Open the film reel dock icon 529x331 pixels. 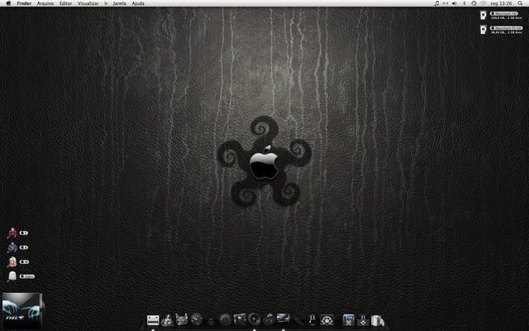click(x=327, y=319)
